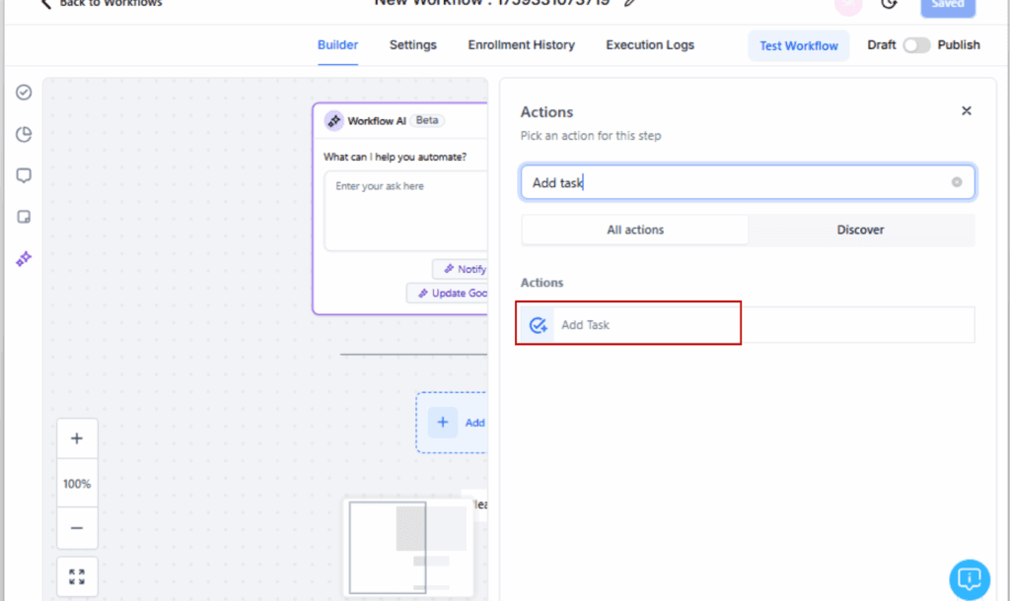Click the Add Task checkmark icon in panel

[x=538, y=323]
